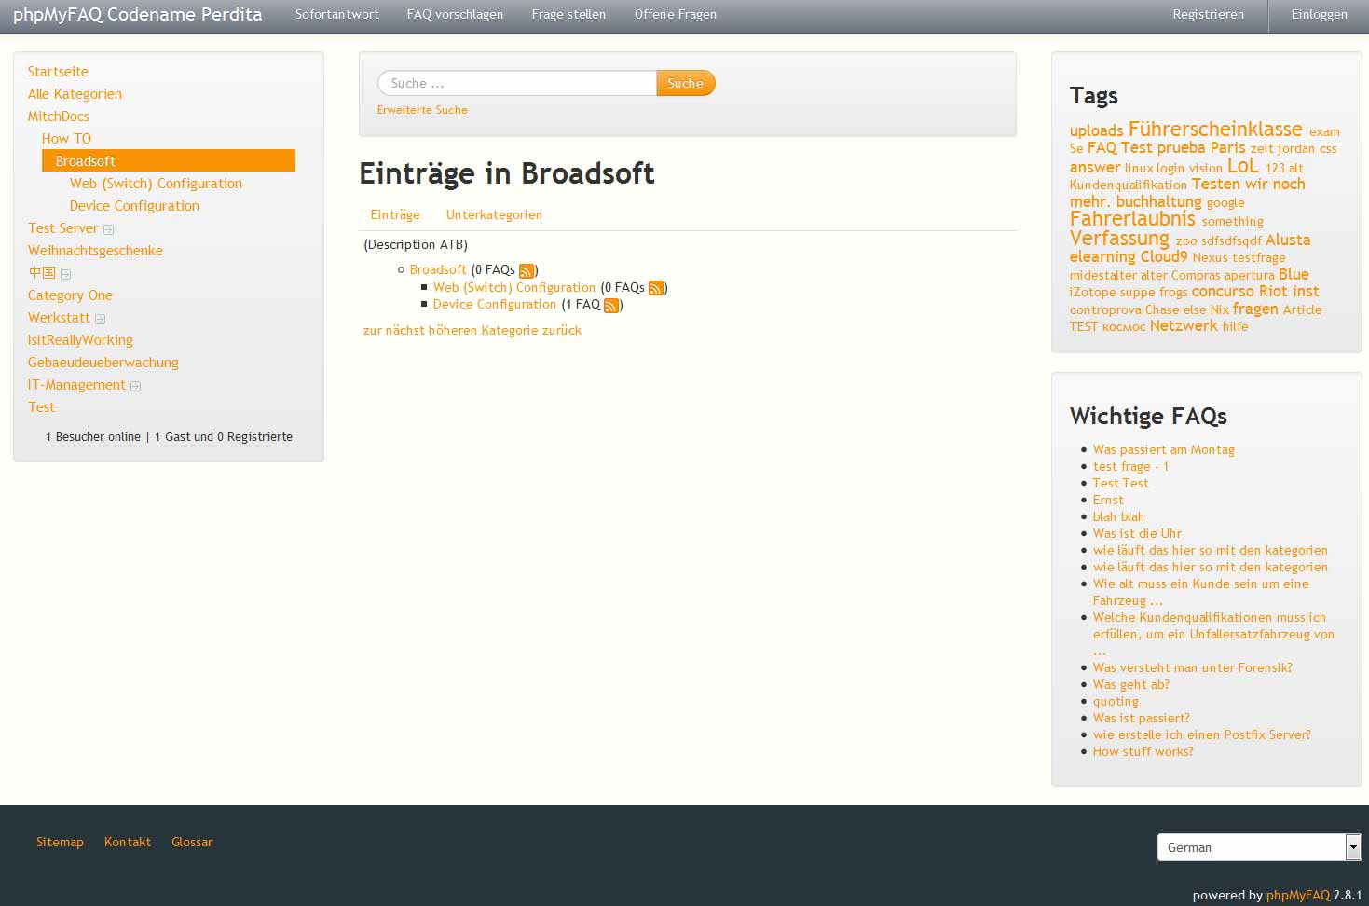Open Sofortantwort in top navigation

[336, 14]
